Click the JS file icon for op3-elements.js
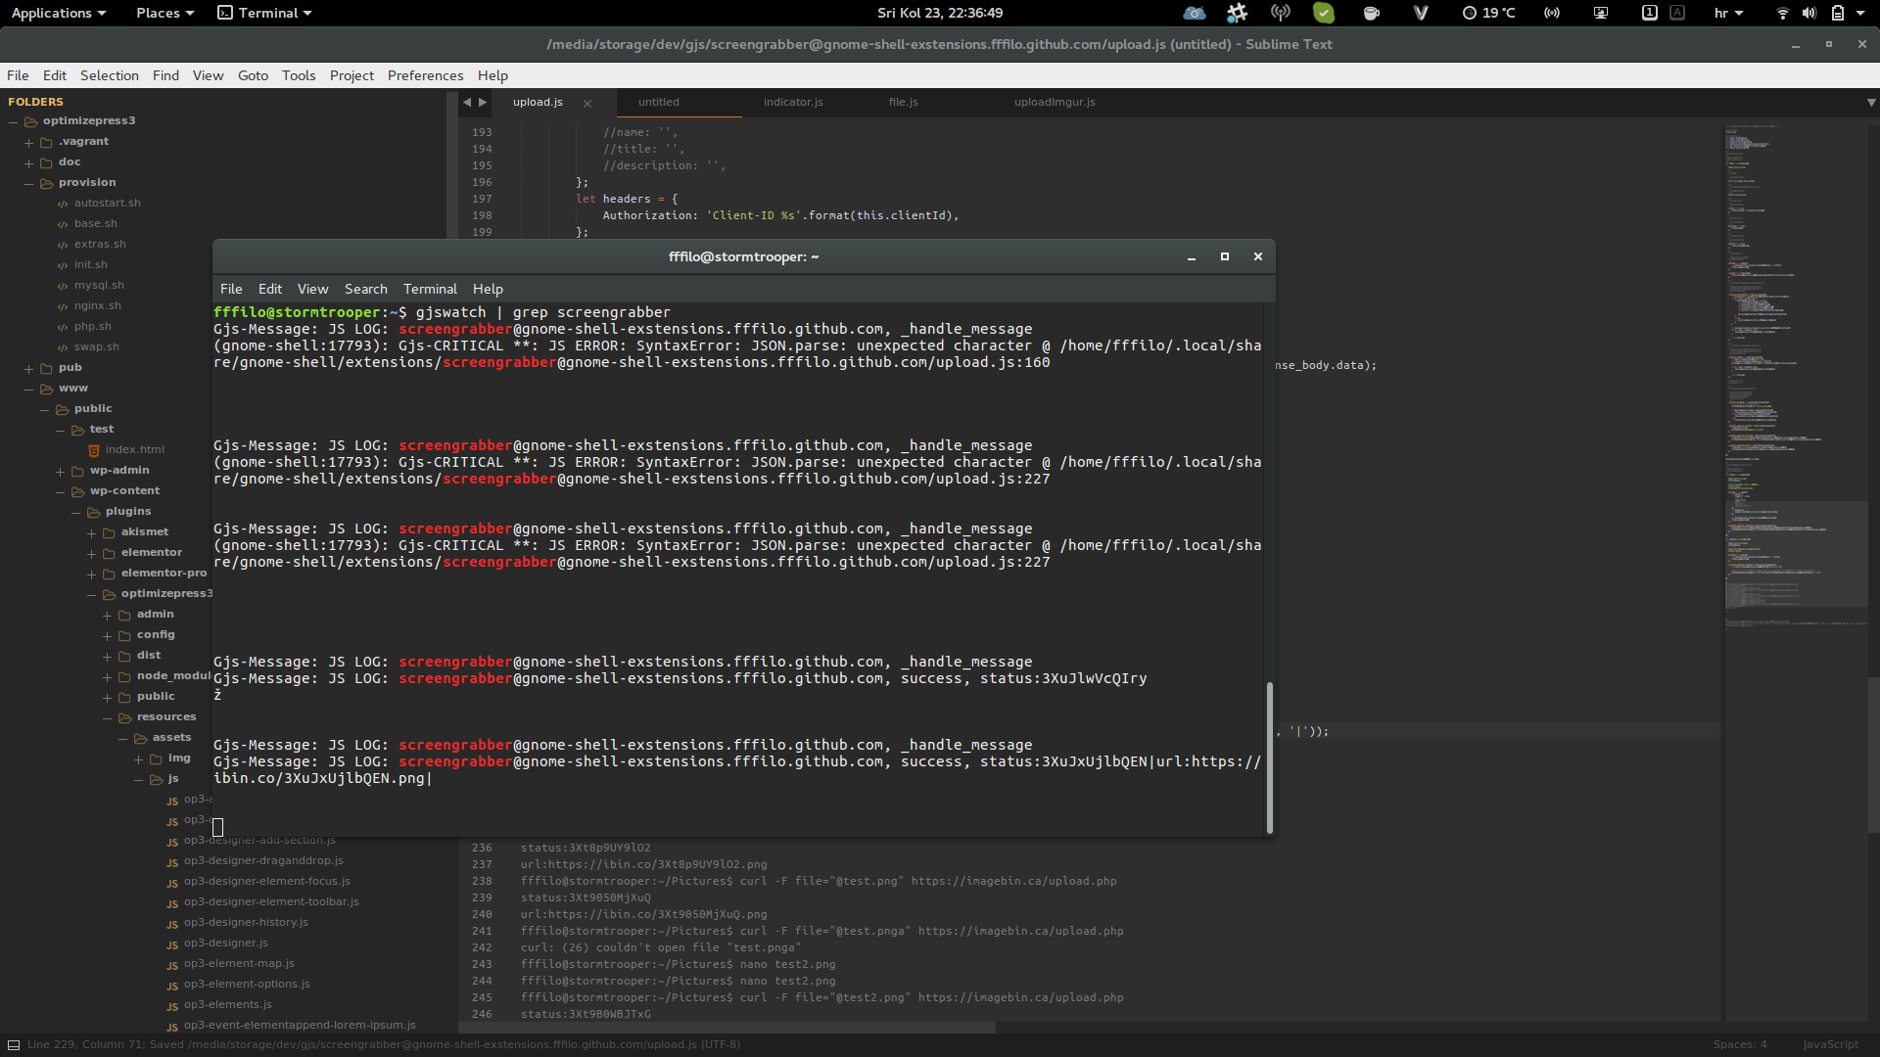 click(x=172, y=1005)
